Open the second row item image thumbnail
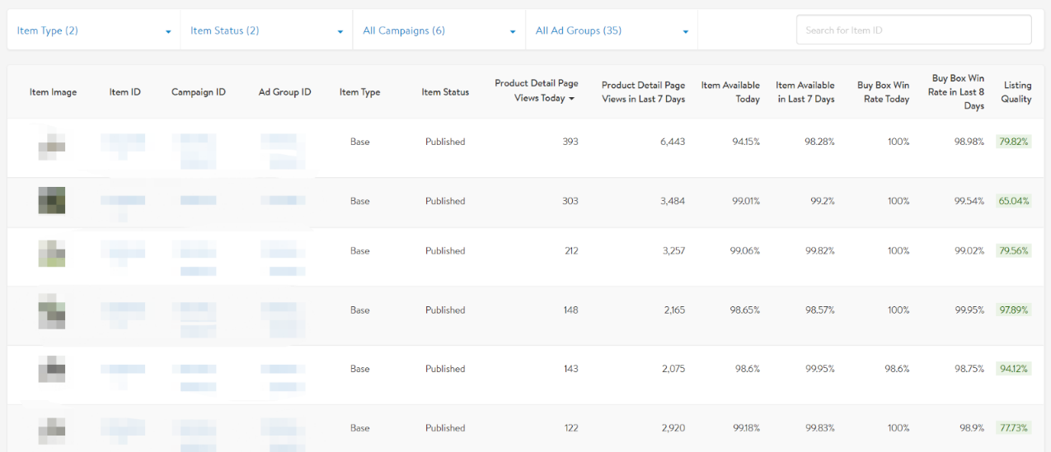1051x452 pixels. [52, 201]
